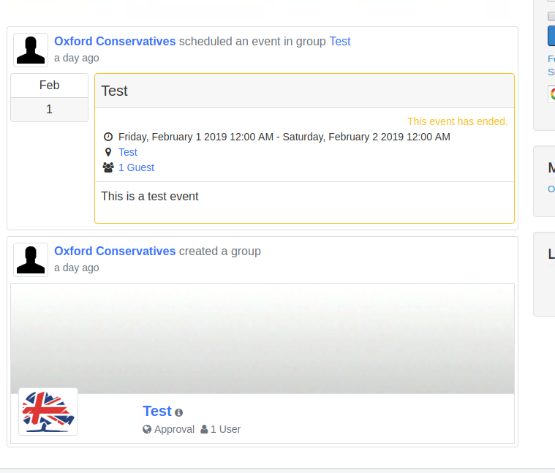Toggle the checkbox at right sidebar top

(551, 16)
